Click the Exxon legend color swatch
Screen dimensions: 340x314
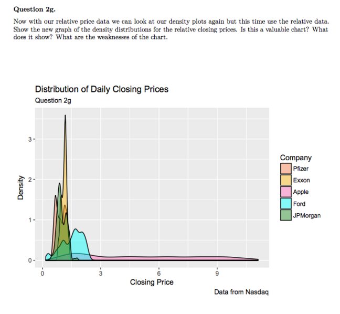(x=285, y=180)
